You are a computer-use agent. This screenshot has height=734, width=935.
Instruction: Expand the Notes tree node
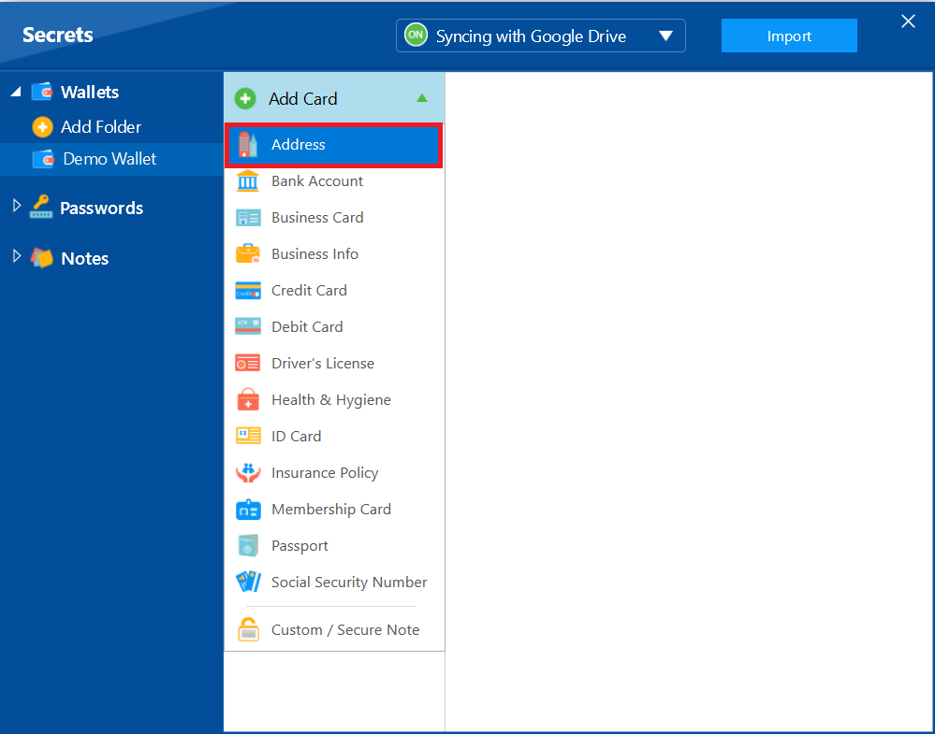[17, 257]
